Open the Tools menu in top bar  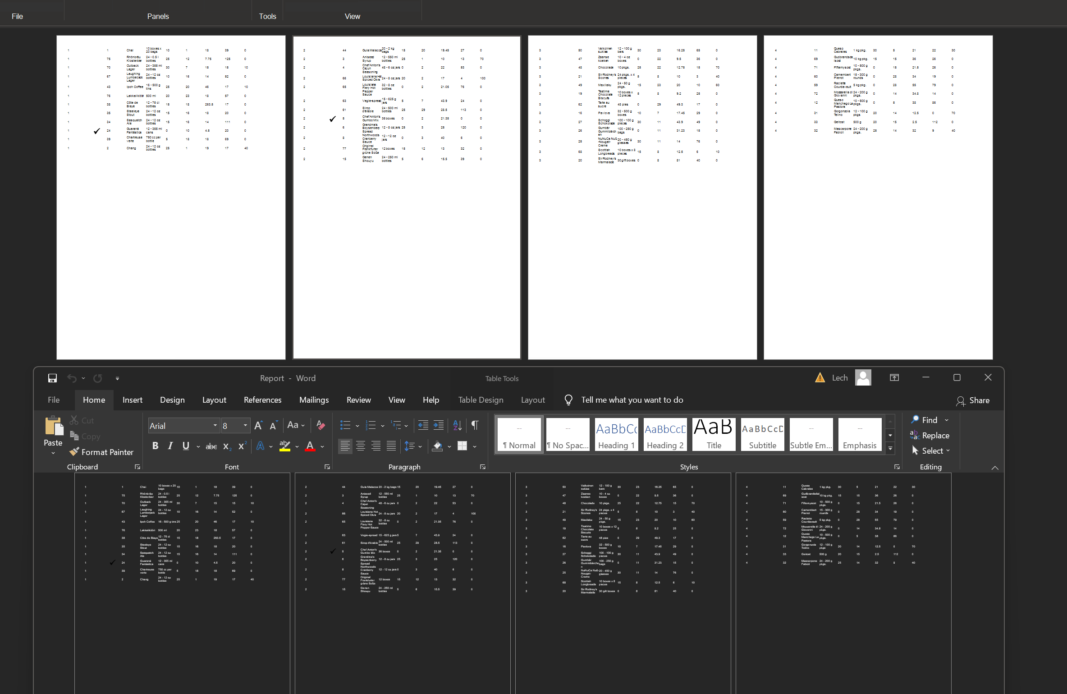(x=267, y=16)
